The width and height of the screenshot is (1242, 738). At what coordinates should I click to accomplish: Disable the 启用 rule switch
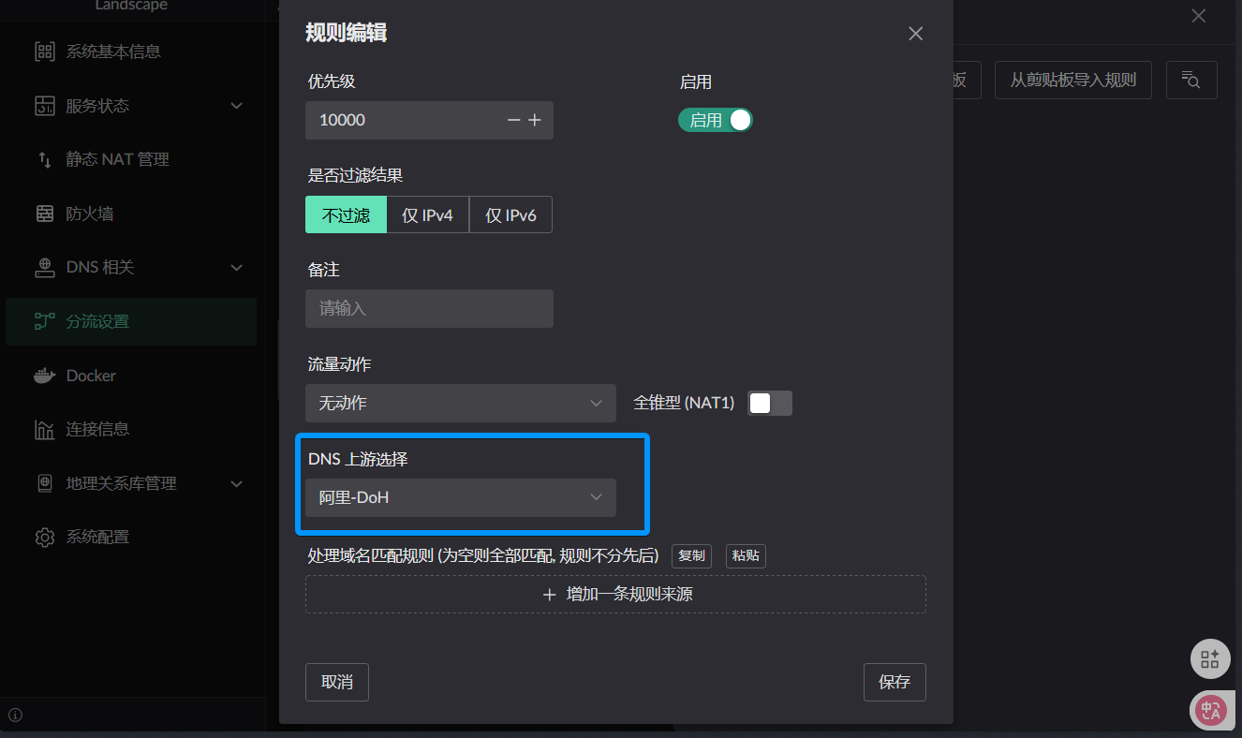click(716, 120)
